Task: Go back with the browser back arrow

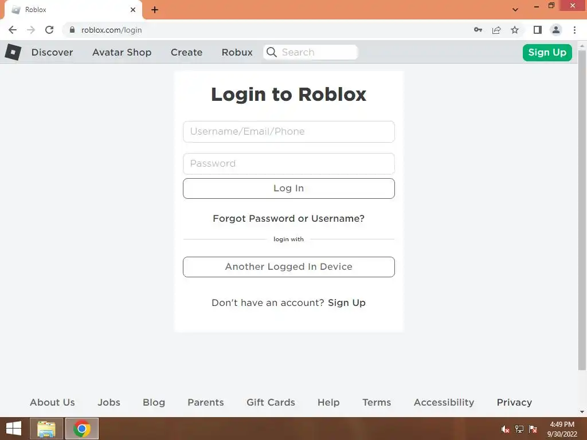Action: click(x=13, y=30)
